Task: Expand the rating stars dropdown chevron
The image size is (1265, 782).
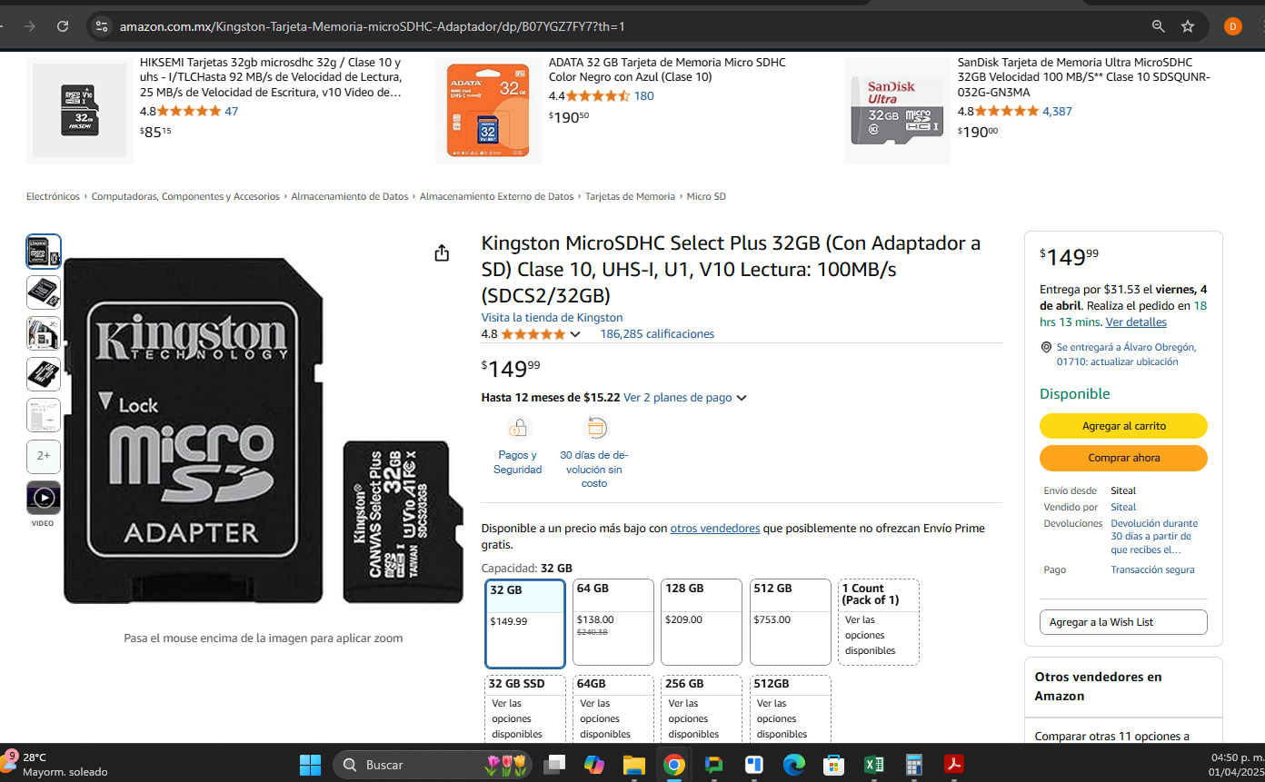Action: [x=574, y=334]
